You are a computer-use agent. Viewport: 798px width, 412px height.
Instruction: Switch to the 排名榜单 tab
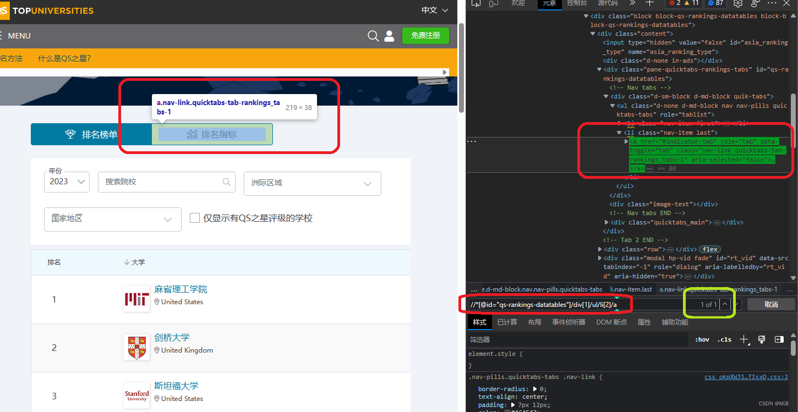coord(91,134)
